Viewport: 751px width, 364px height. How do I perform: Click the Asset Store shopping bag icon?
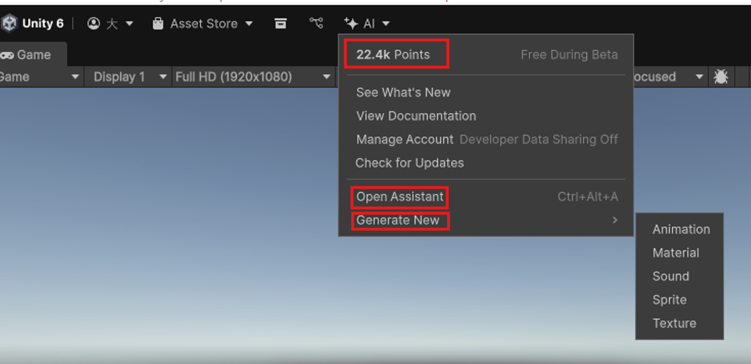157,23
